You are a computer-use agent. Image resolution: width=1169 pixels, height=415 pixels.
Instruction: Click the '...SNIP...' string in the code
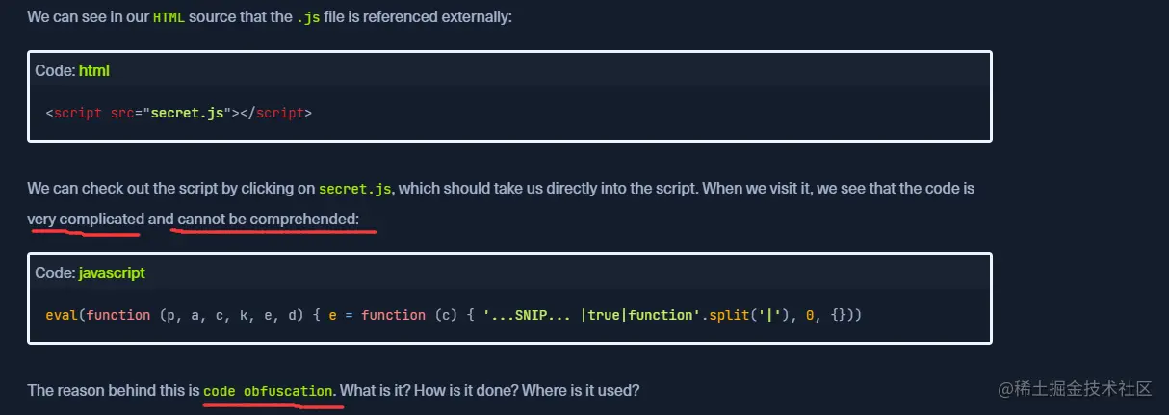point(527,315)
